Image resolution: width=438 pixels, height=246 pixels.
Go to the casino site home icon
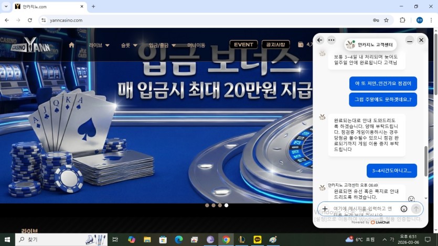pyautogui.click(x=71, y=45)
